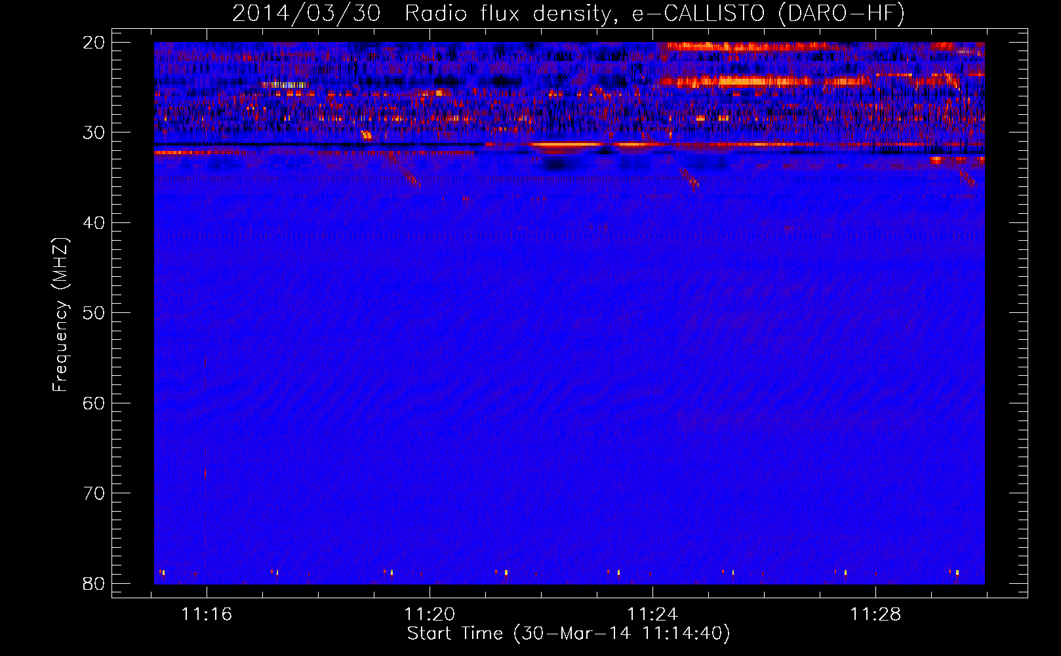Viewport: 1061px width, 656px height.
Task: Click the '11:28' time tick label
Action: (875, 615)
